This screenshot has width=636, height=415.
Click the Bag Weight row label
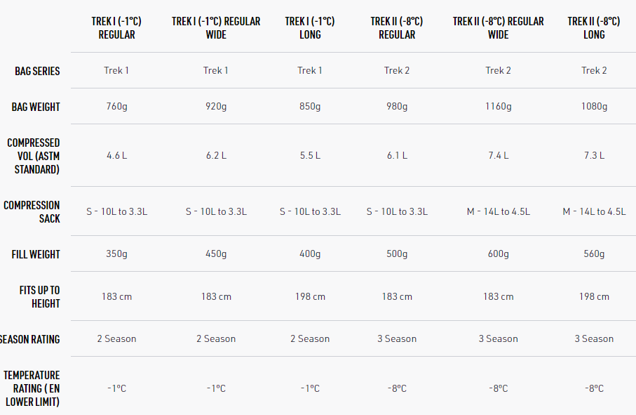coord(36,107)
